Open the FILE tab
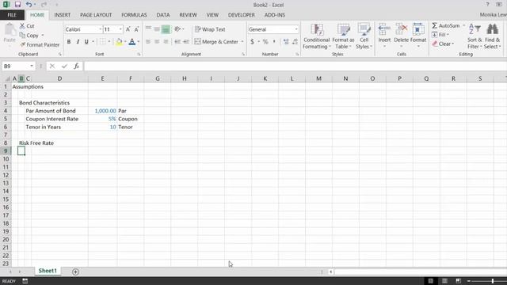The image size is (507, 285). point(12,15)
